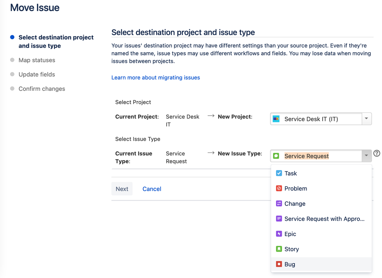Click the Map statuses step
This screenshot has width=382, height=278.
[x=37, y=60]
